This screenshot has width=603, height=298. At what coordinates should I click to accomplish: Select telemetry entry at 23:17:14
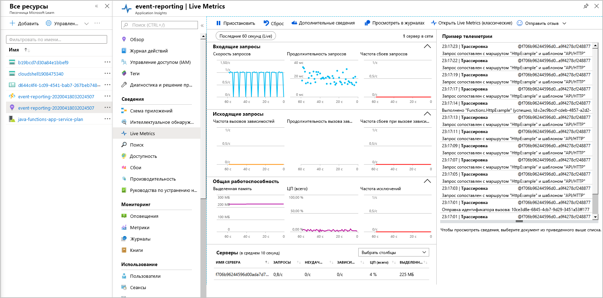516,107
